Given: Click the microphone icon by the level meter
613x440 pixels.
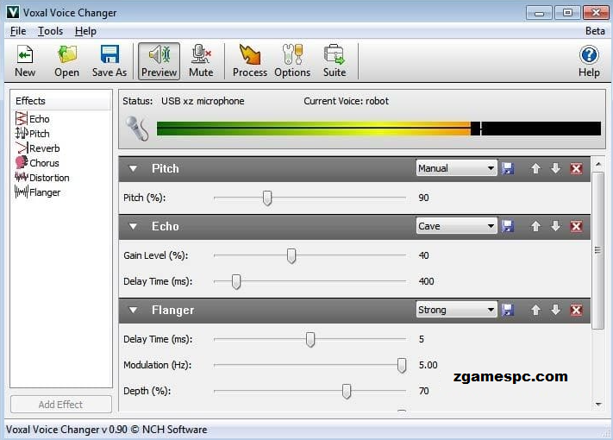Looking at the screenshot, I should coord(137,128).
